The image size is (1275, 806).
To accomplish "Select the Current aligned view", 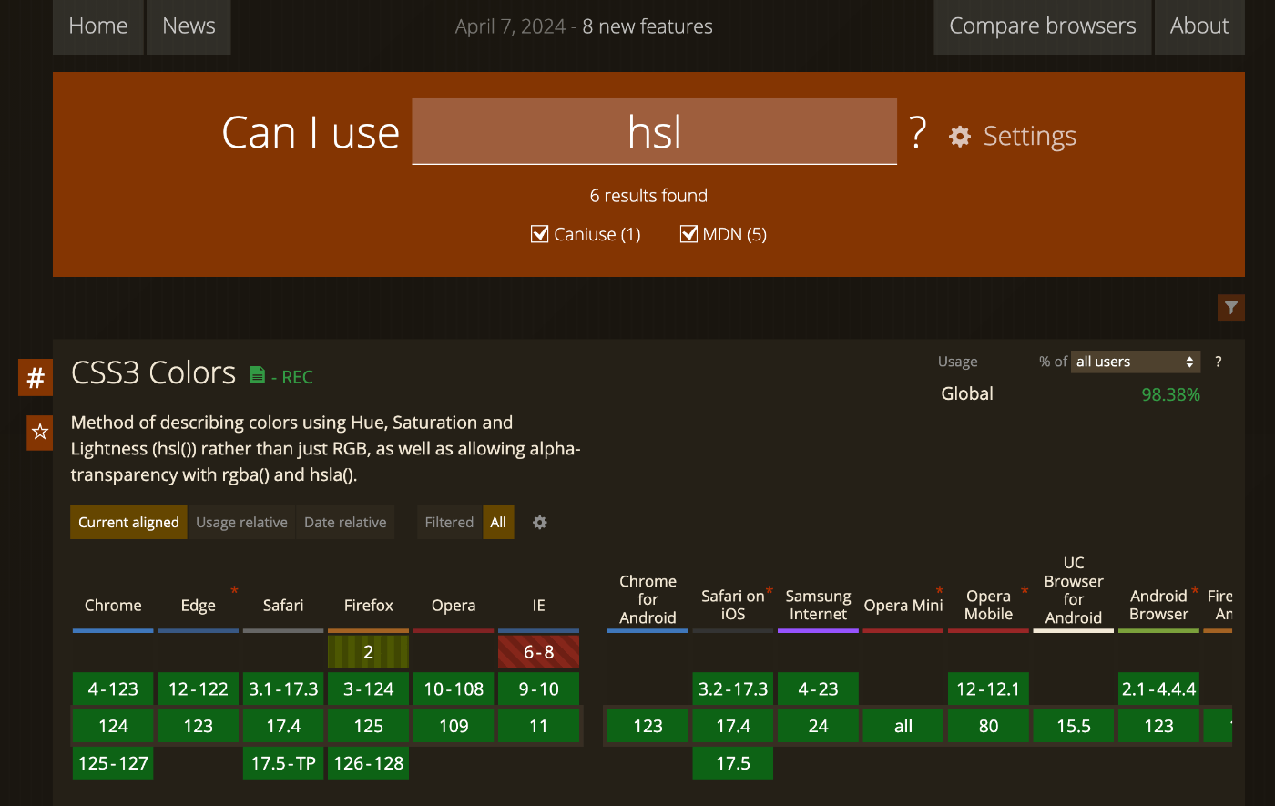I will click(x=128, y=523).
